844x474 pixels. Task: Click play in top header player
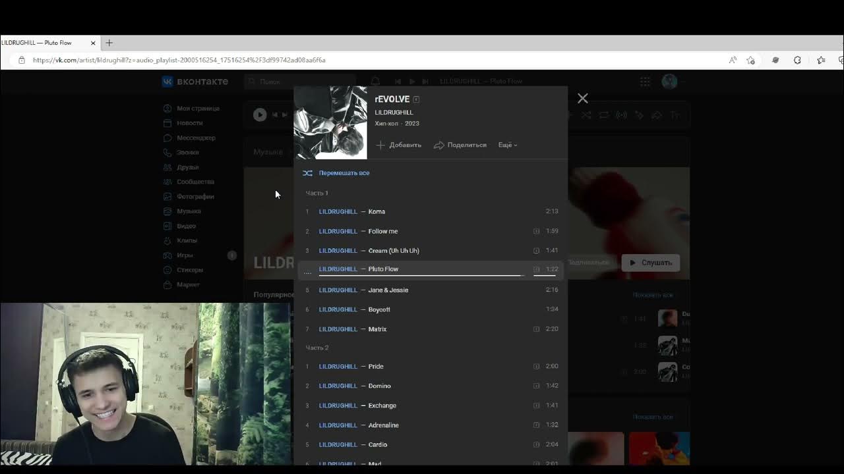pos(412,82)
